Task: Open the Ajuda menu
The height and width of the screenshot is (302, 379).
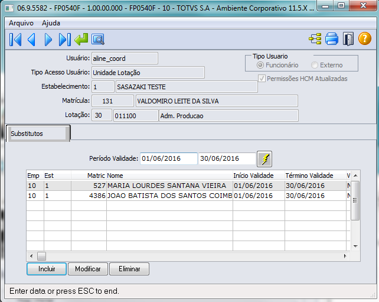Action: pyautogui.click(x=51, y=23)
